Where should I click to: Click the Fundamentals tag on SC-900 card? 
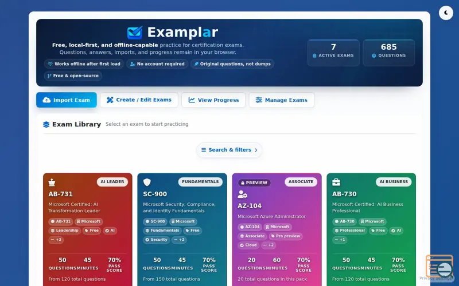click(x=162, y=231)
